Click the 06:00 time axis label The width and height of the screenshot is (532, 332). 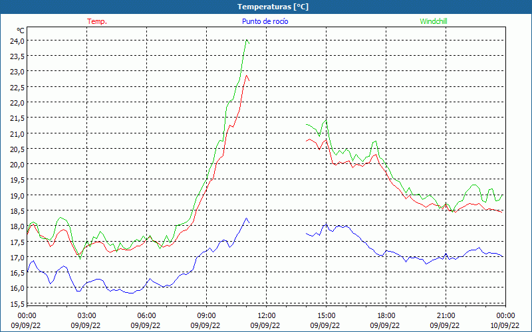tap(146, 316)
